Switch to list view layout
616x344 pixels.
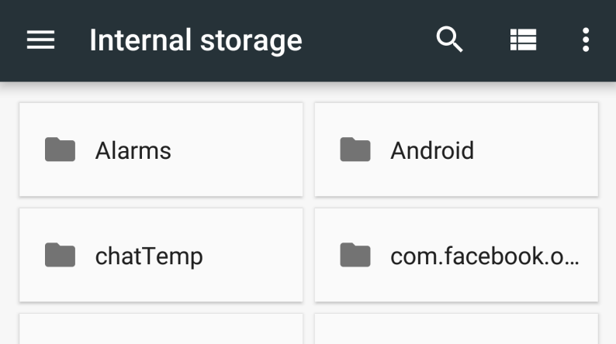coord(523,40)
